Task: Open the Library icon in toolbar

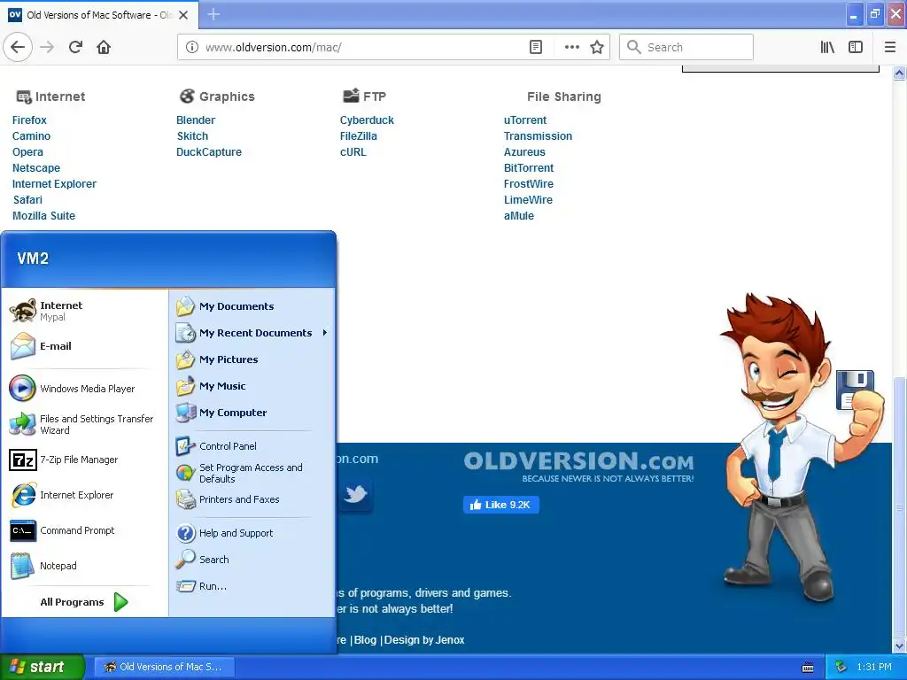Action: pos(827,47)
